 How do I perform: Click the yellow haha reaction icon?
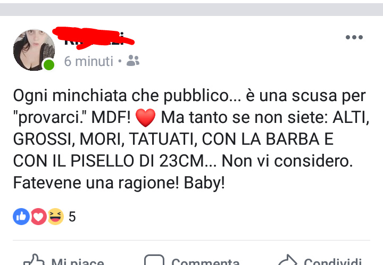[55, 217]
